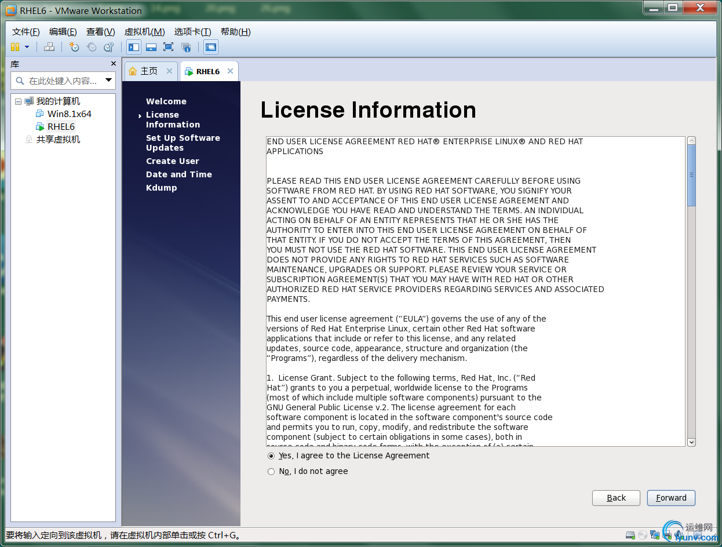
Task: Click the revert to snapshot icon
Action: pyautogui.click(x=92, y=47)
